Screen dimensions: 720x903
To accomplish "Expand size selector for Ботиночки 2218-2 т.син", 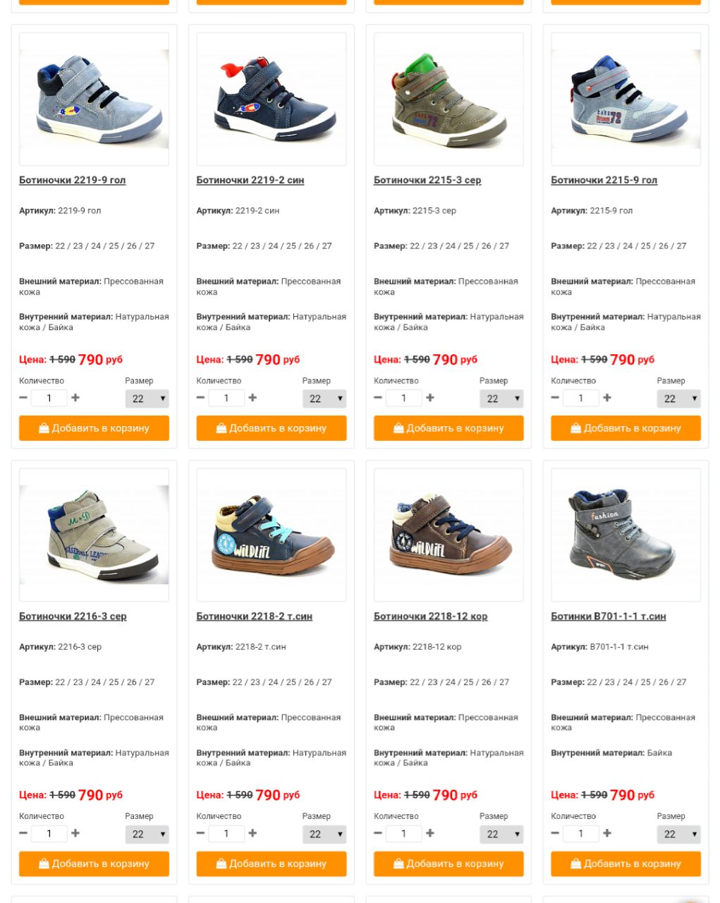I will [x=324, y=834].
